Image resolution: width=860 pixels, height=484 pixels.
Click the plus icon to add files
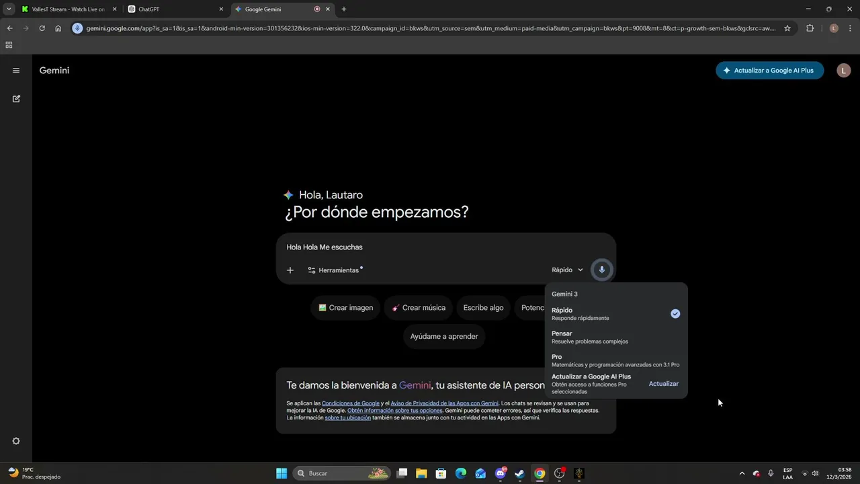point(290,270)
